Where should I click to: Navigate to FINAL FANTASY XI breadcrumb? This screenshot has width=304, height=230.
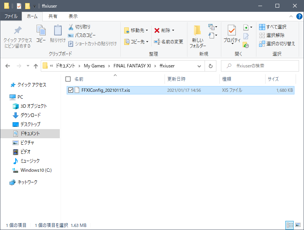tap(132, 66)
